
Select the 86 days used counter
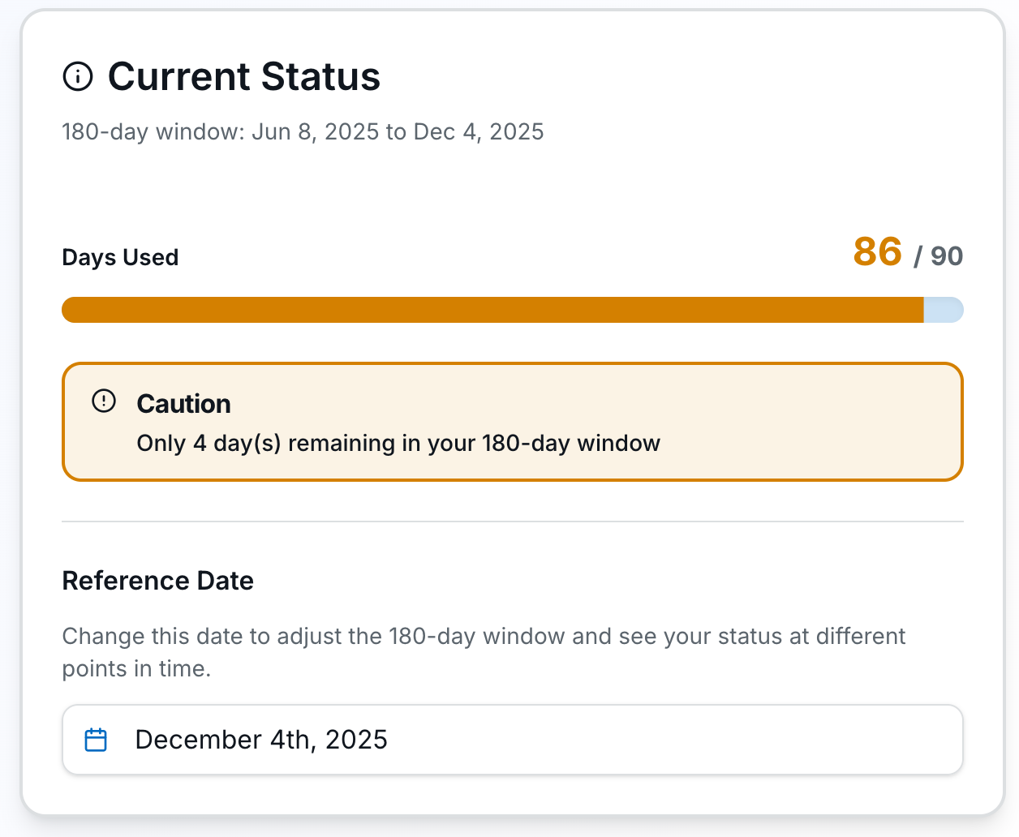[x=878, y=253]
